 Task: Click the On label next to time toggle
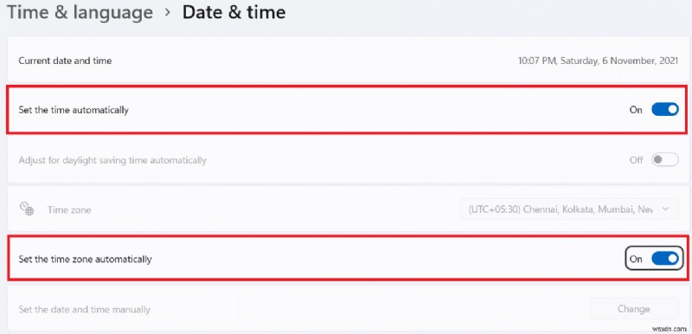(636, 110)
